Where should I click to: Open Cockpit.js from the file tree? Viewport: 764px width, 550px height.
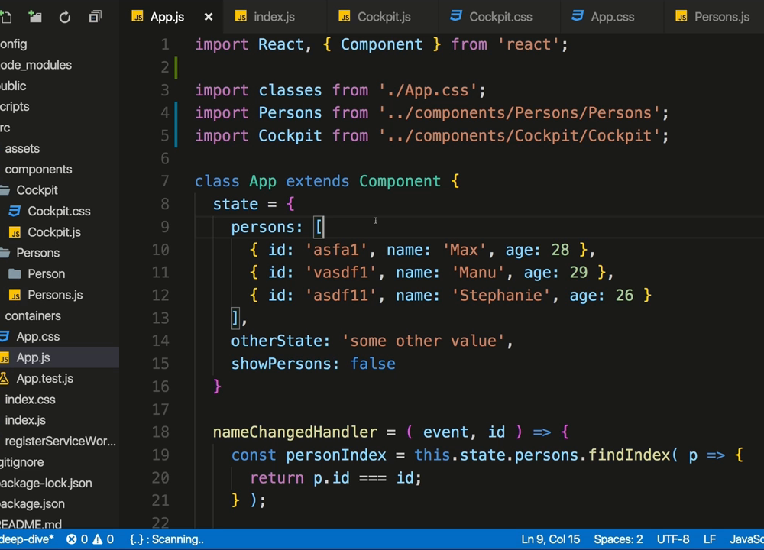click(54, 232)
